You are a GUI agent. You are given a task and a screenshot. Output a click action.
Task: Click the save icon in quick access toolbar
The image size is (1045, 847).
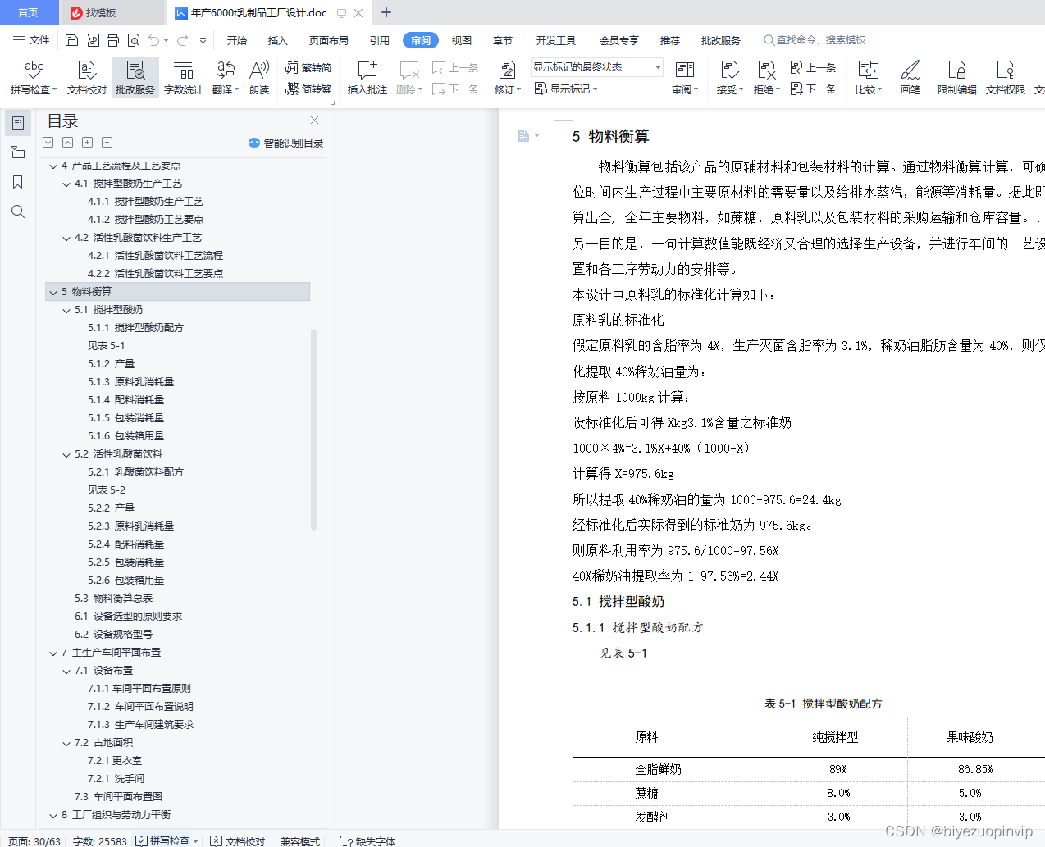pyautogui.click(x=71, y=40)
